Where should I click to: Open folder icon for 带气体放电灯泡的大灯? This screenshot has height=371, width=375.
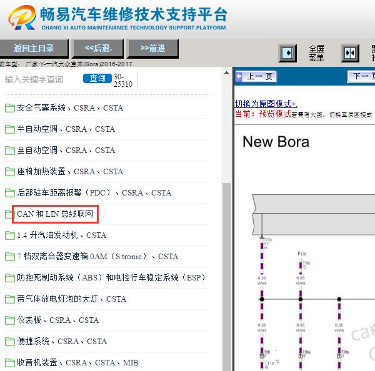tap(10, 300)
